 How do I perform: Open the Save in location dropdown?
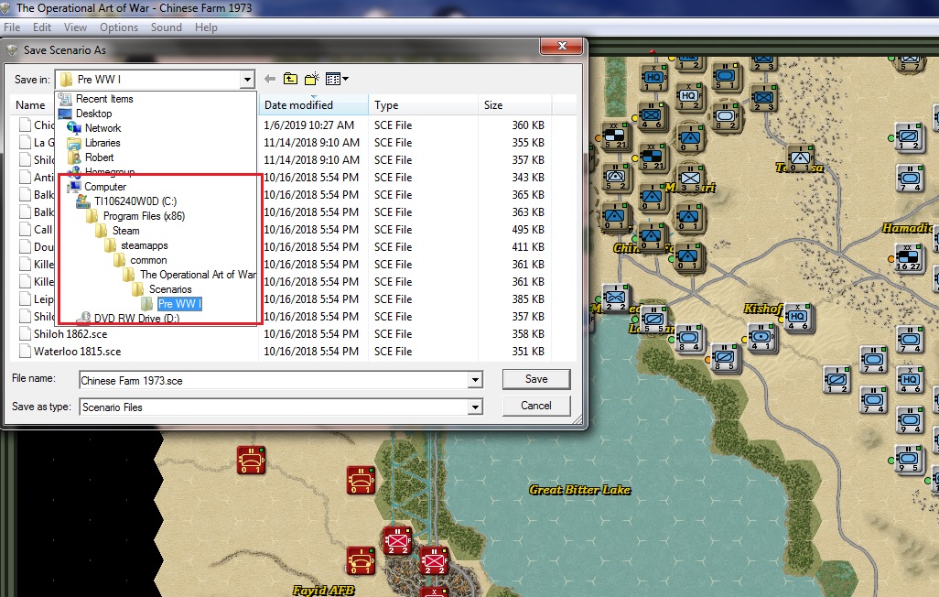click(247, 79)
